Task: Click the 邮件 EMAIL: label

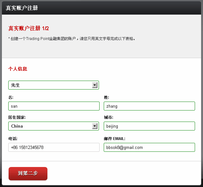Action: [115, 138]
